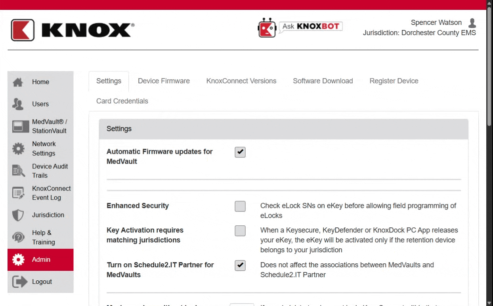Click the scrollbar up arrow

489,3
